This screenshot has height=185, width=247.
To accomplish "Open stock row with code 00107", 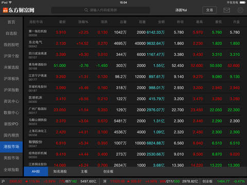I will [x=134, y=54].
